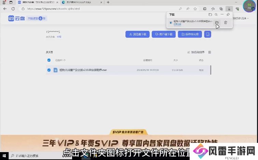Delete the downloaded file with trash icon

(226, 23)
